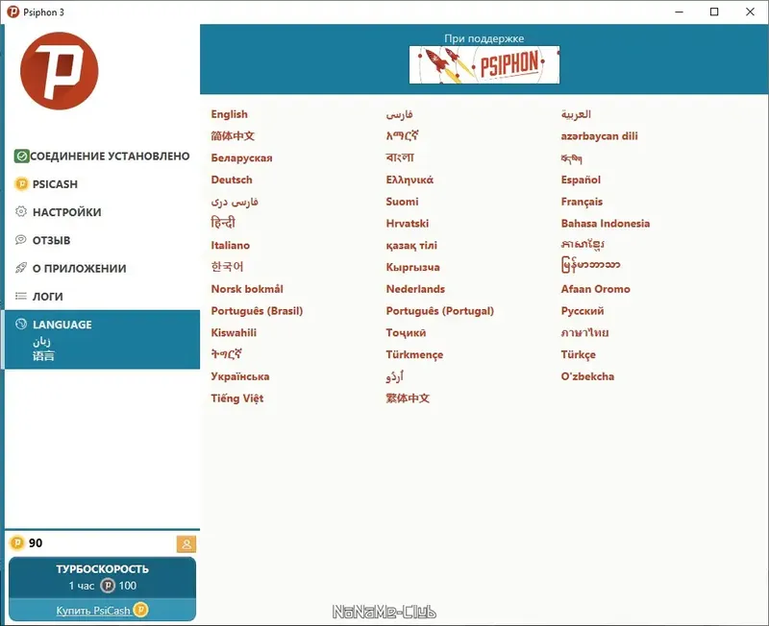The height and width of the screenshot is (626, 769).
Task: Click the Купить PsiCash link
Action: pos(92,611)
